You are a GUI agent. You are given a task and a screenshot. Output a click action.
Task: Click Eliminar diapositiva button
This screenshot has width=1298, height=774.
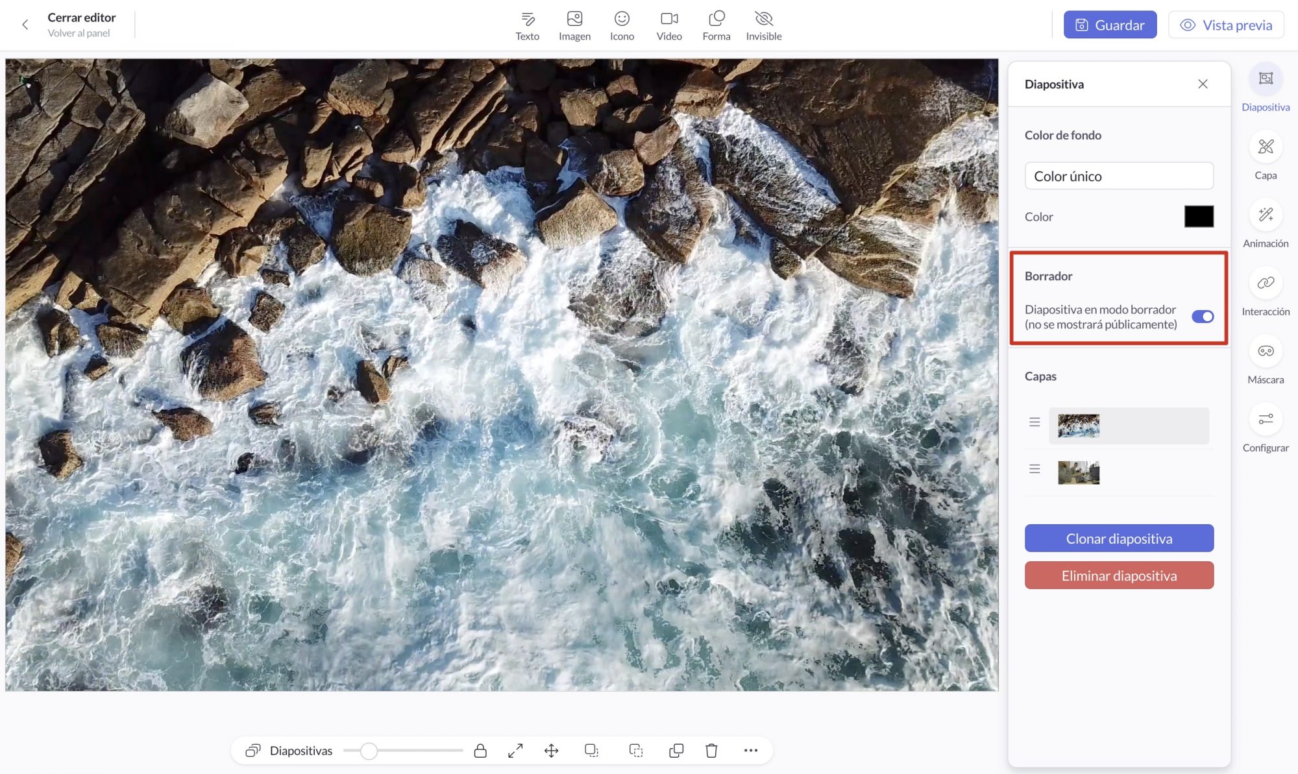(x=1119, y=575)
